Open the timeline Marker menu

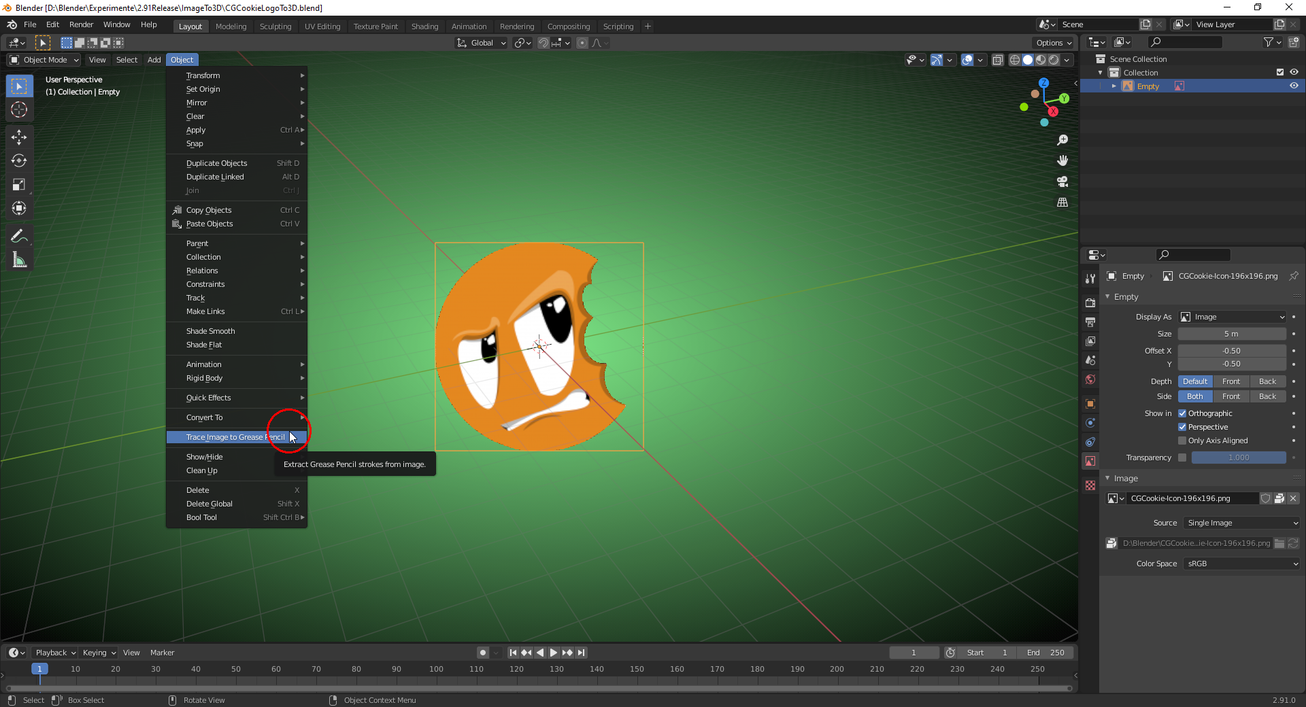[x=162, y=653]
